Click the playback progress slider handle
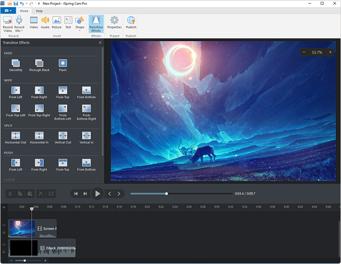The width and height of the screenshot is (341, 264). pyautogui.click(x=167, y=193)
